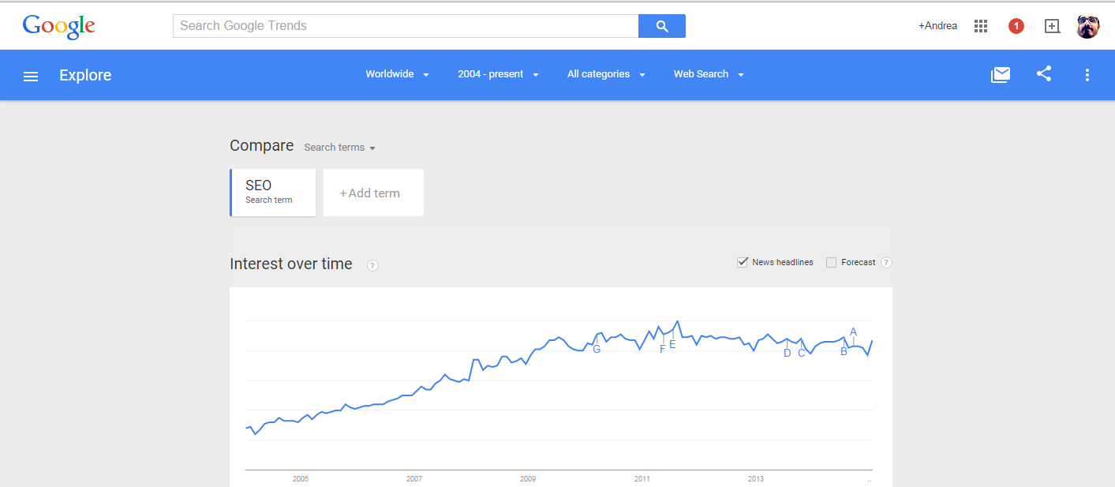1115x487 pixels.
Task: Click the +Andrea profile link
Action: (x=937, y=26)
